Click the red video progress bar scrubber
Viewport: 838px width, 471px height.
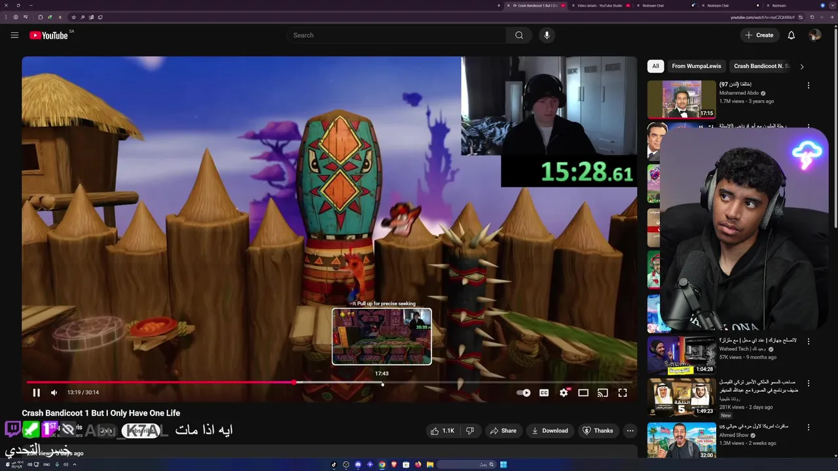click(x=295, y=382)
